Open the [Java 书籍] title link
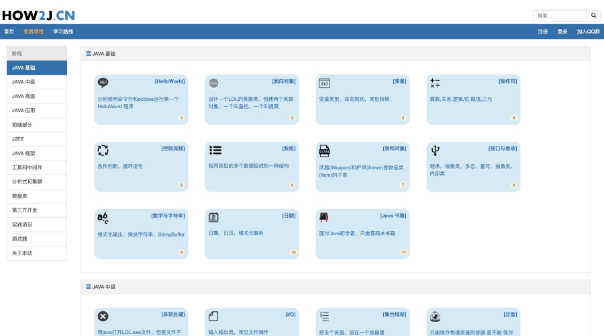Viewport: 604px width, 336px height. pos(393,216)
